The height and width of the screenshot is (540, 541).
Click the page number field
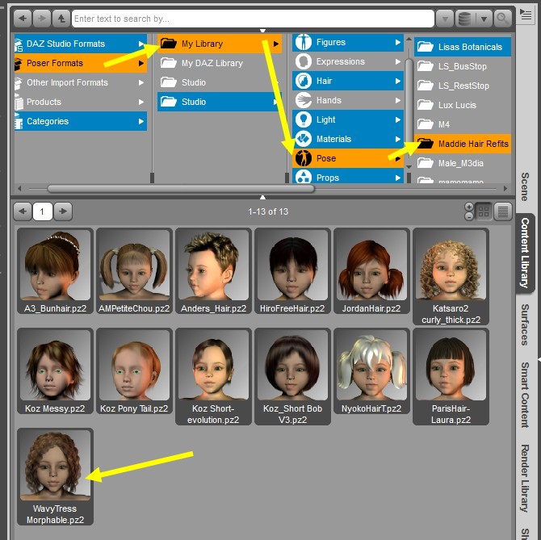click(x=42, y=211)
